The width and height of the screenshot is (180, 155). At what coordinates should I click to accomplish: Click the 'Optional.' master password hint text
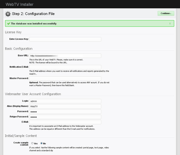pyautogui.click(x=34, y=82)
